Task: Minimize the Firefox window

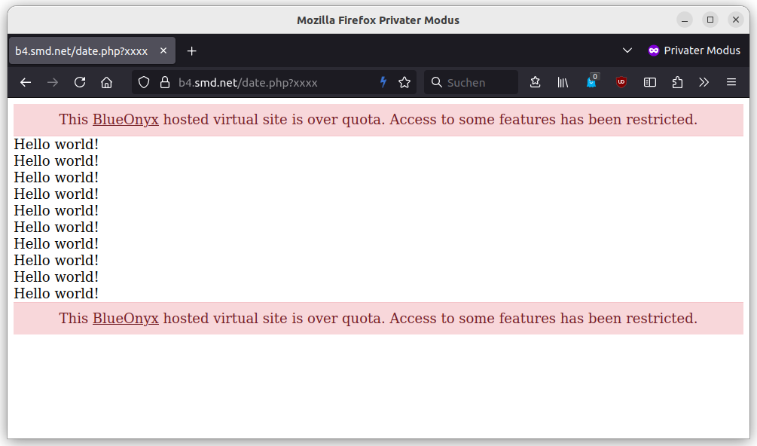Action: (x=685, y=20)
